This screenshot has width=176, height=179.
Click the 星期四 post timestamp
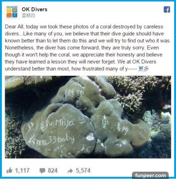28,15
